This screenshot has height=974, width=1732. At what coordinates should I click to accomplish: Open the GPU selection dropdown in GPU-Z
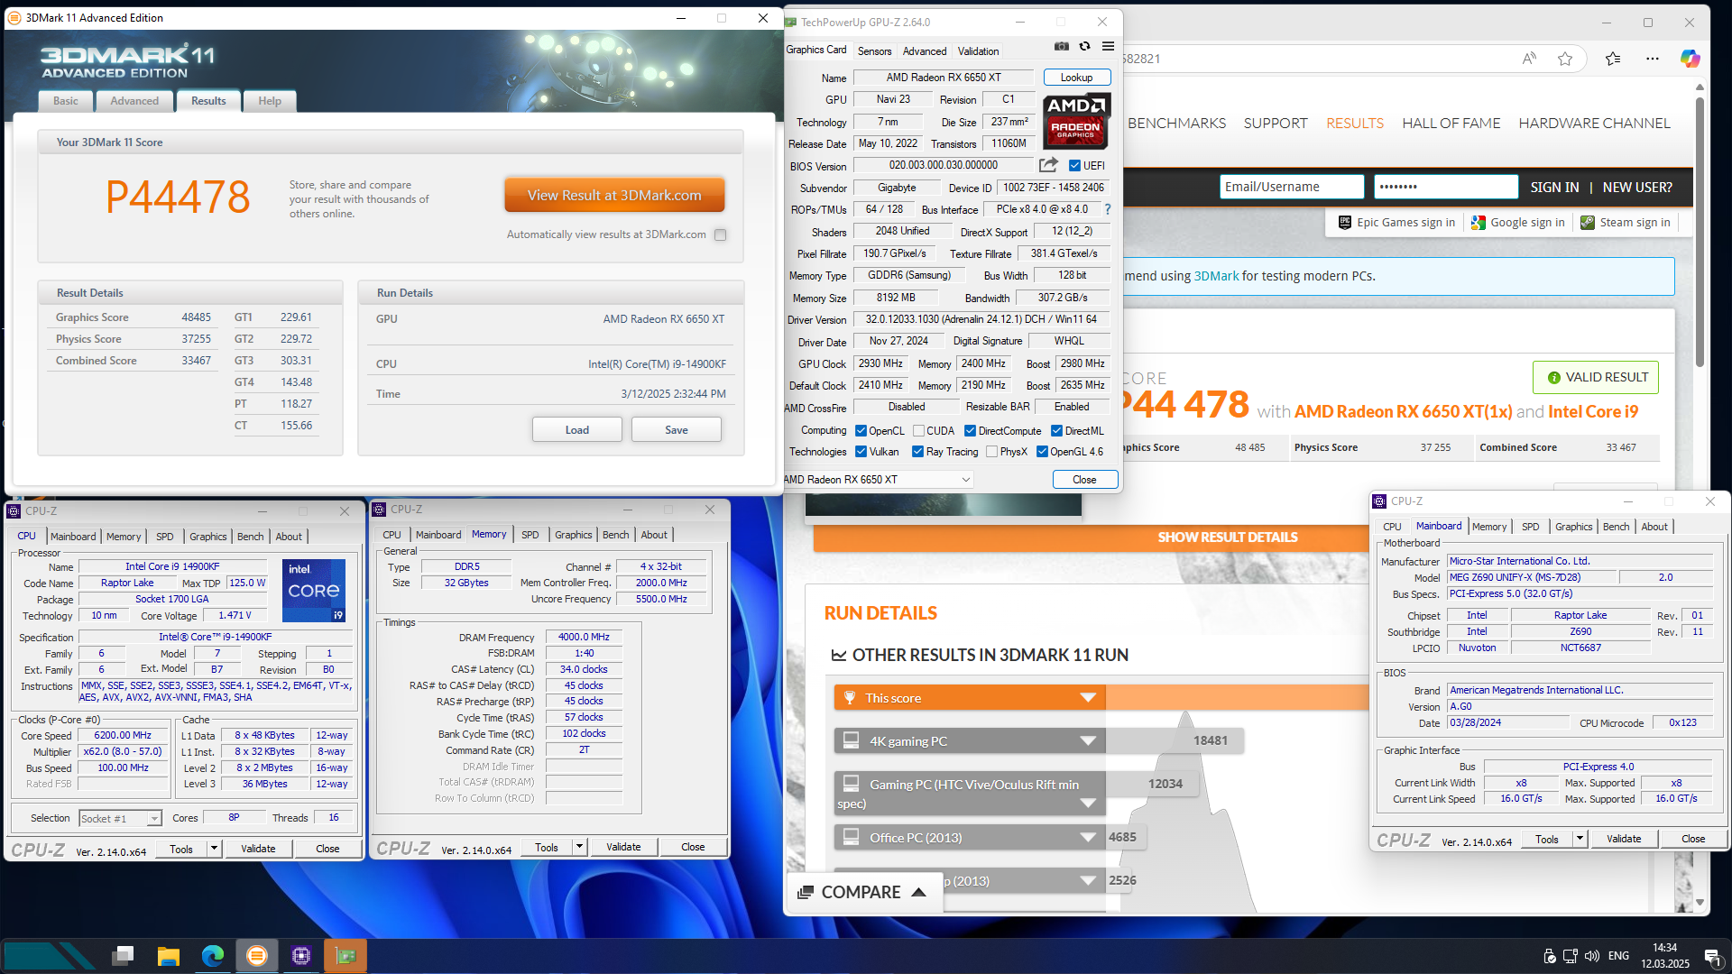(x=880, y=480)
